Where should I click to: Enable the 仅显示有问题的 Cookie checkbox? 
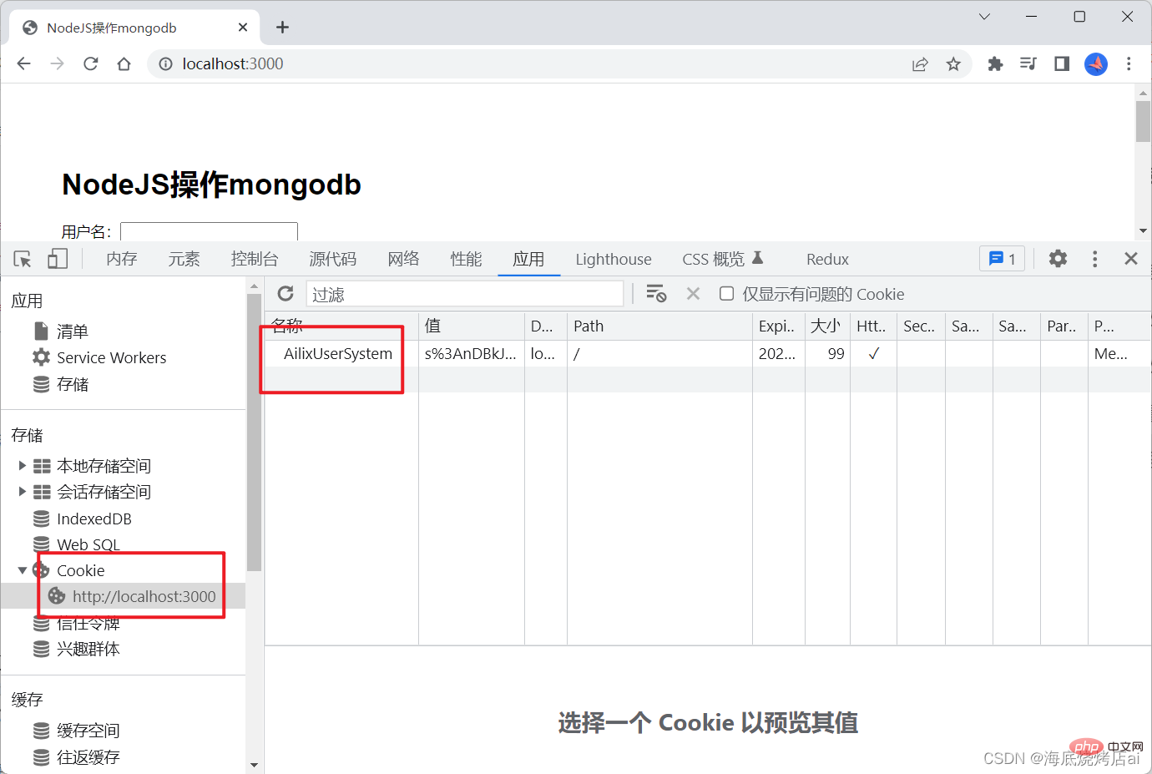(726, 293)
